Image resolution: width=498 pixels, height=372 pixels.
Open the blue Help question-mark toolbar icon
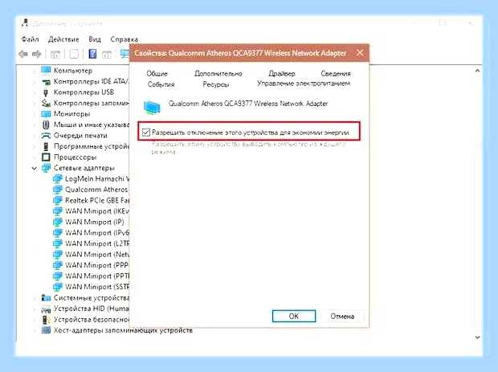(x=92, y=54)
